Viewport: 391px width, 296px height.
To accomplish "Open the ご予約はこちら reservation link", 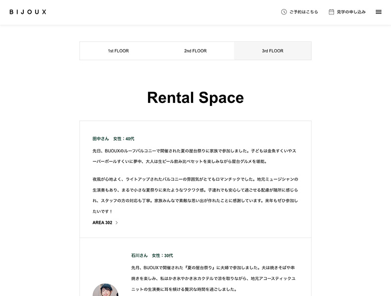I will [299, 12].
